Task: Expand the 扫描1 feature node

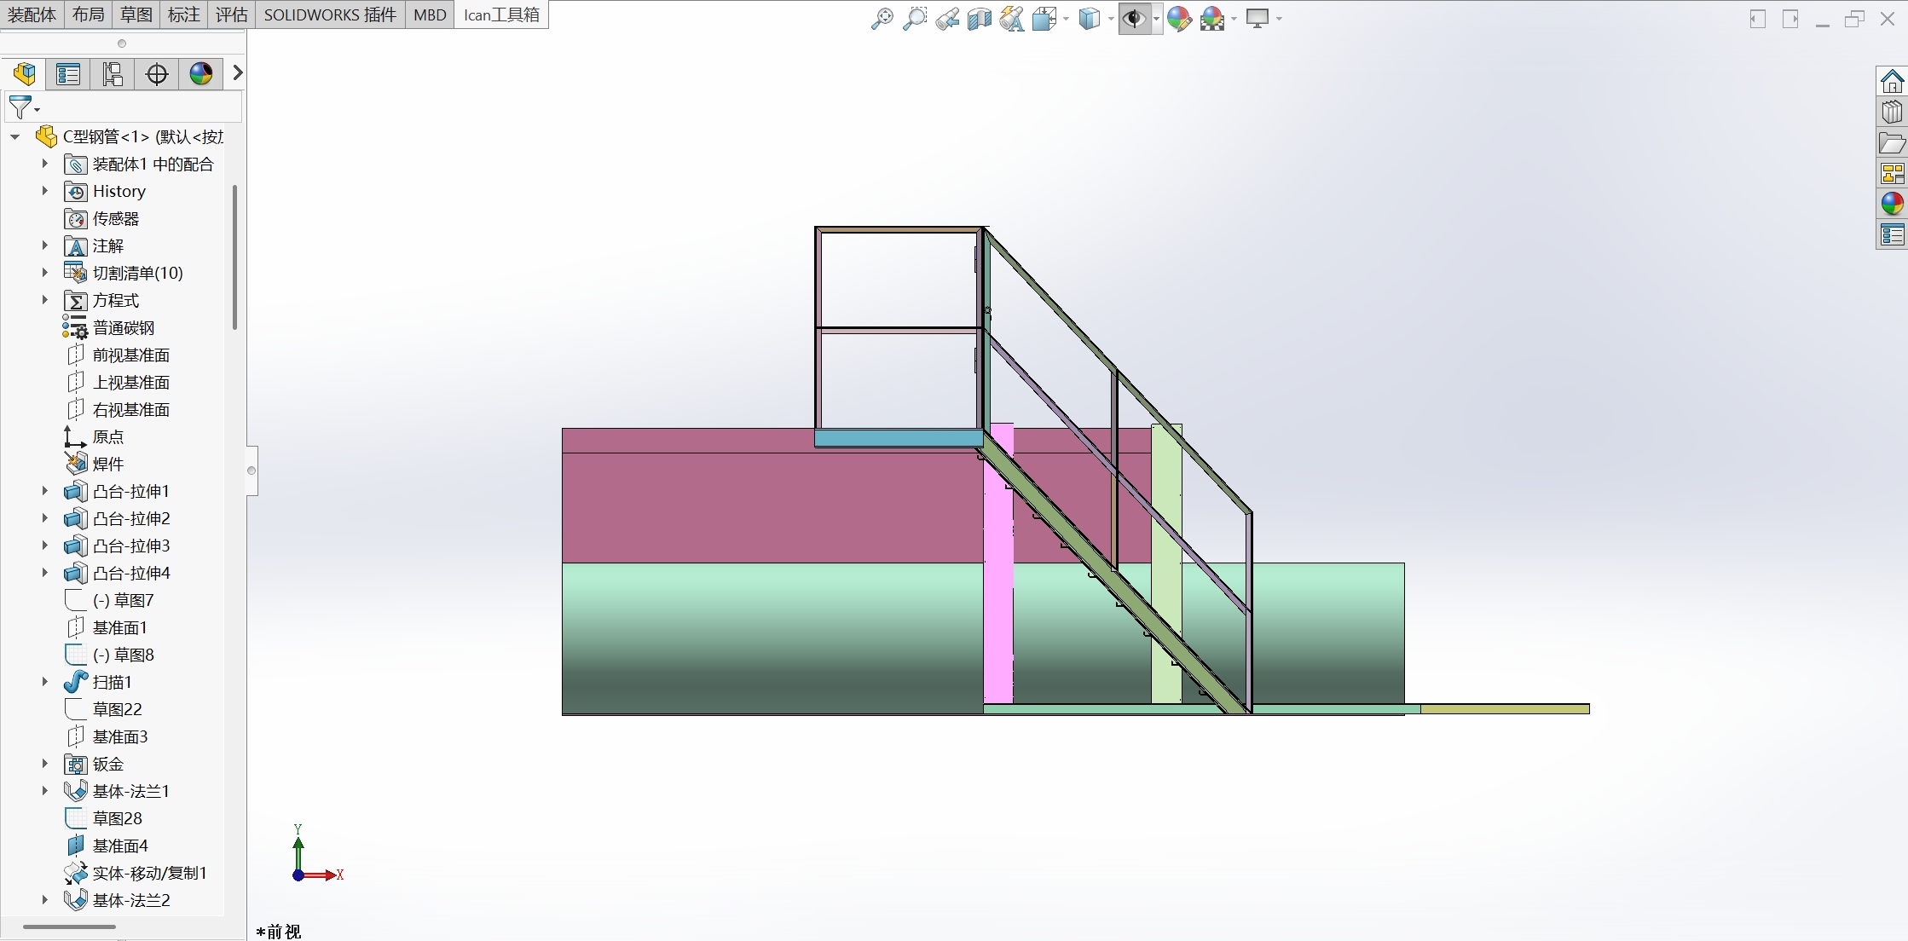Action: tap(45, 682)
